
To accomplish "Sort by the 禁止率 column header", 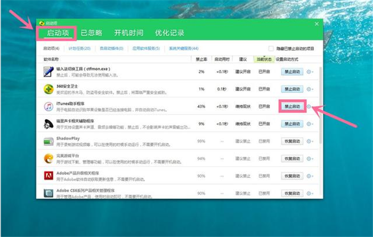I will [201, 60].
